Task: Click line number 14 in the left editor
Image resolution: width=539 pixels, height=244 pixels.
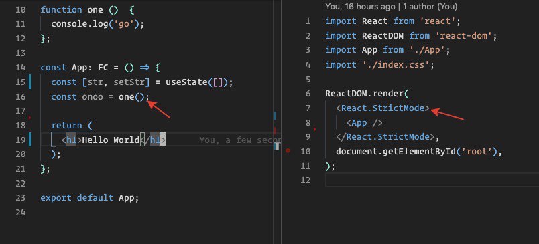Action: click(x=21, y=68)
